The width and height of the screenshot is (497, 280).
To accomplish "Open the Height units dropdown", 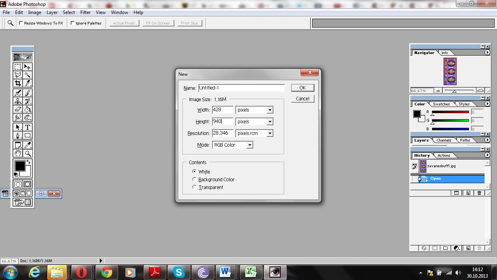I will point(270,122).
